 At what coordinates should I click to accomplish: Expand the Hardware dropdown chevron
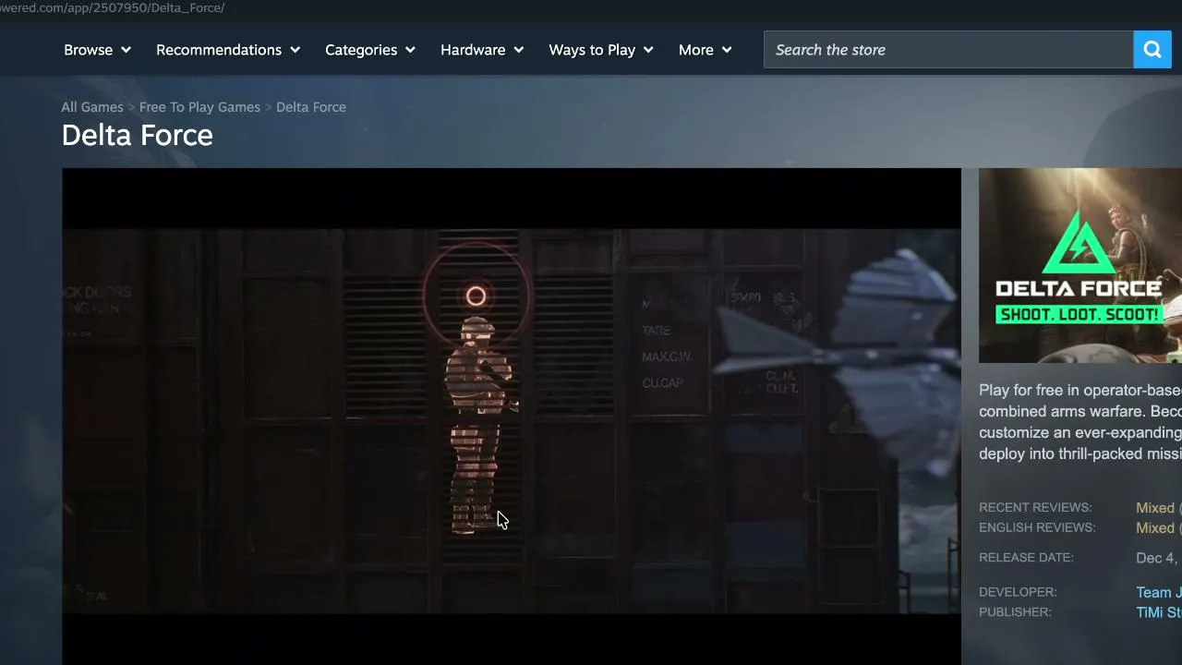pos(519,50)
